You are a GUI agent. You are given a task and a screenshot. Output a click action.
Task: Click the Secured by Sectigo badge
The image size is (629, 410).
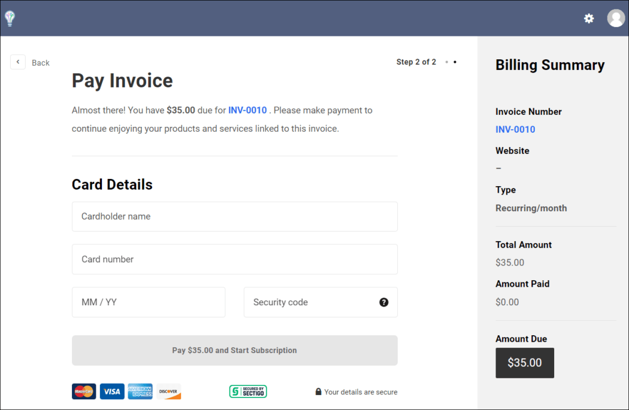point(248,391)
